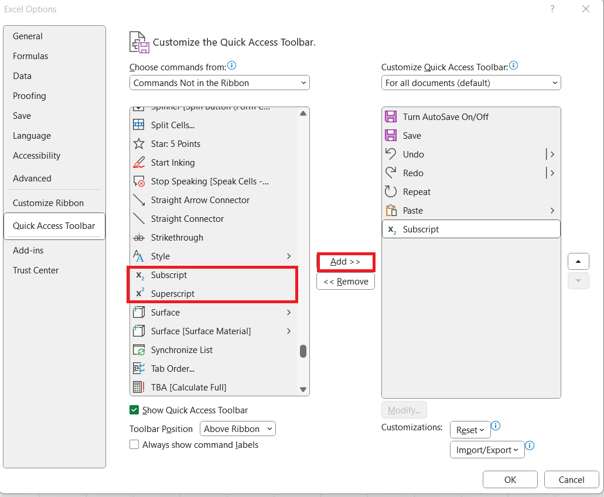Click the Undo arrow icon
The width and height of the screenshot is (604, 497).
pyautogui.click(x=391, y=154)
